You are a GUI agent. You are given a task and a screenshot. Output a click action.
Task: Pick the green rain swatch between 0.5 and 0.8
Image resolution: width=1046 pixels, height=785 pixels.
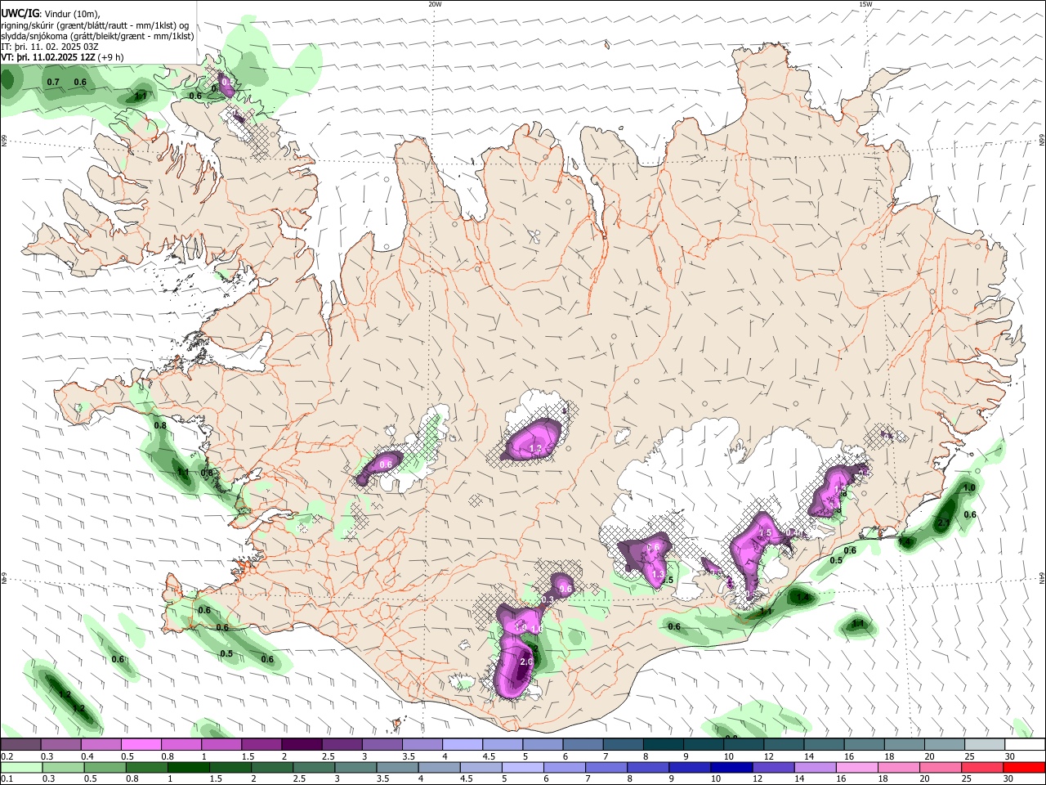[x=105, y=767]
